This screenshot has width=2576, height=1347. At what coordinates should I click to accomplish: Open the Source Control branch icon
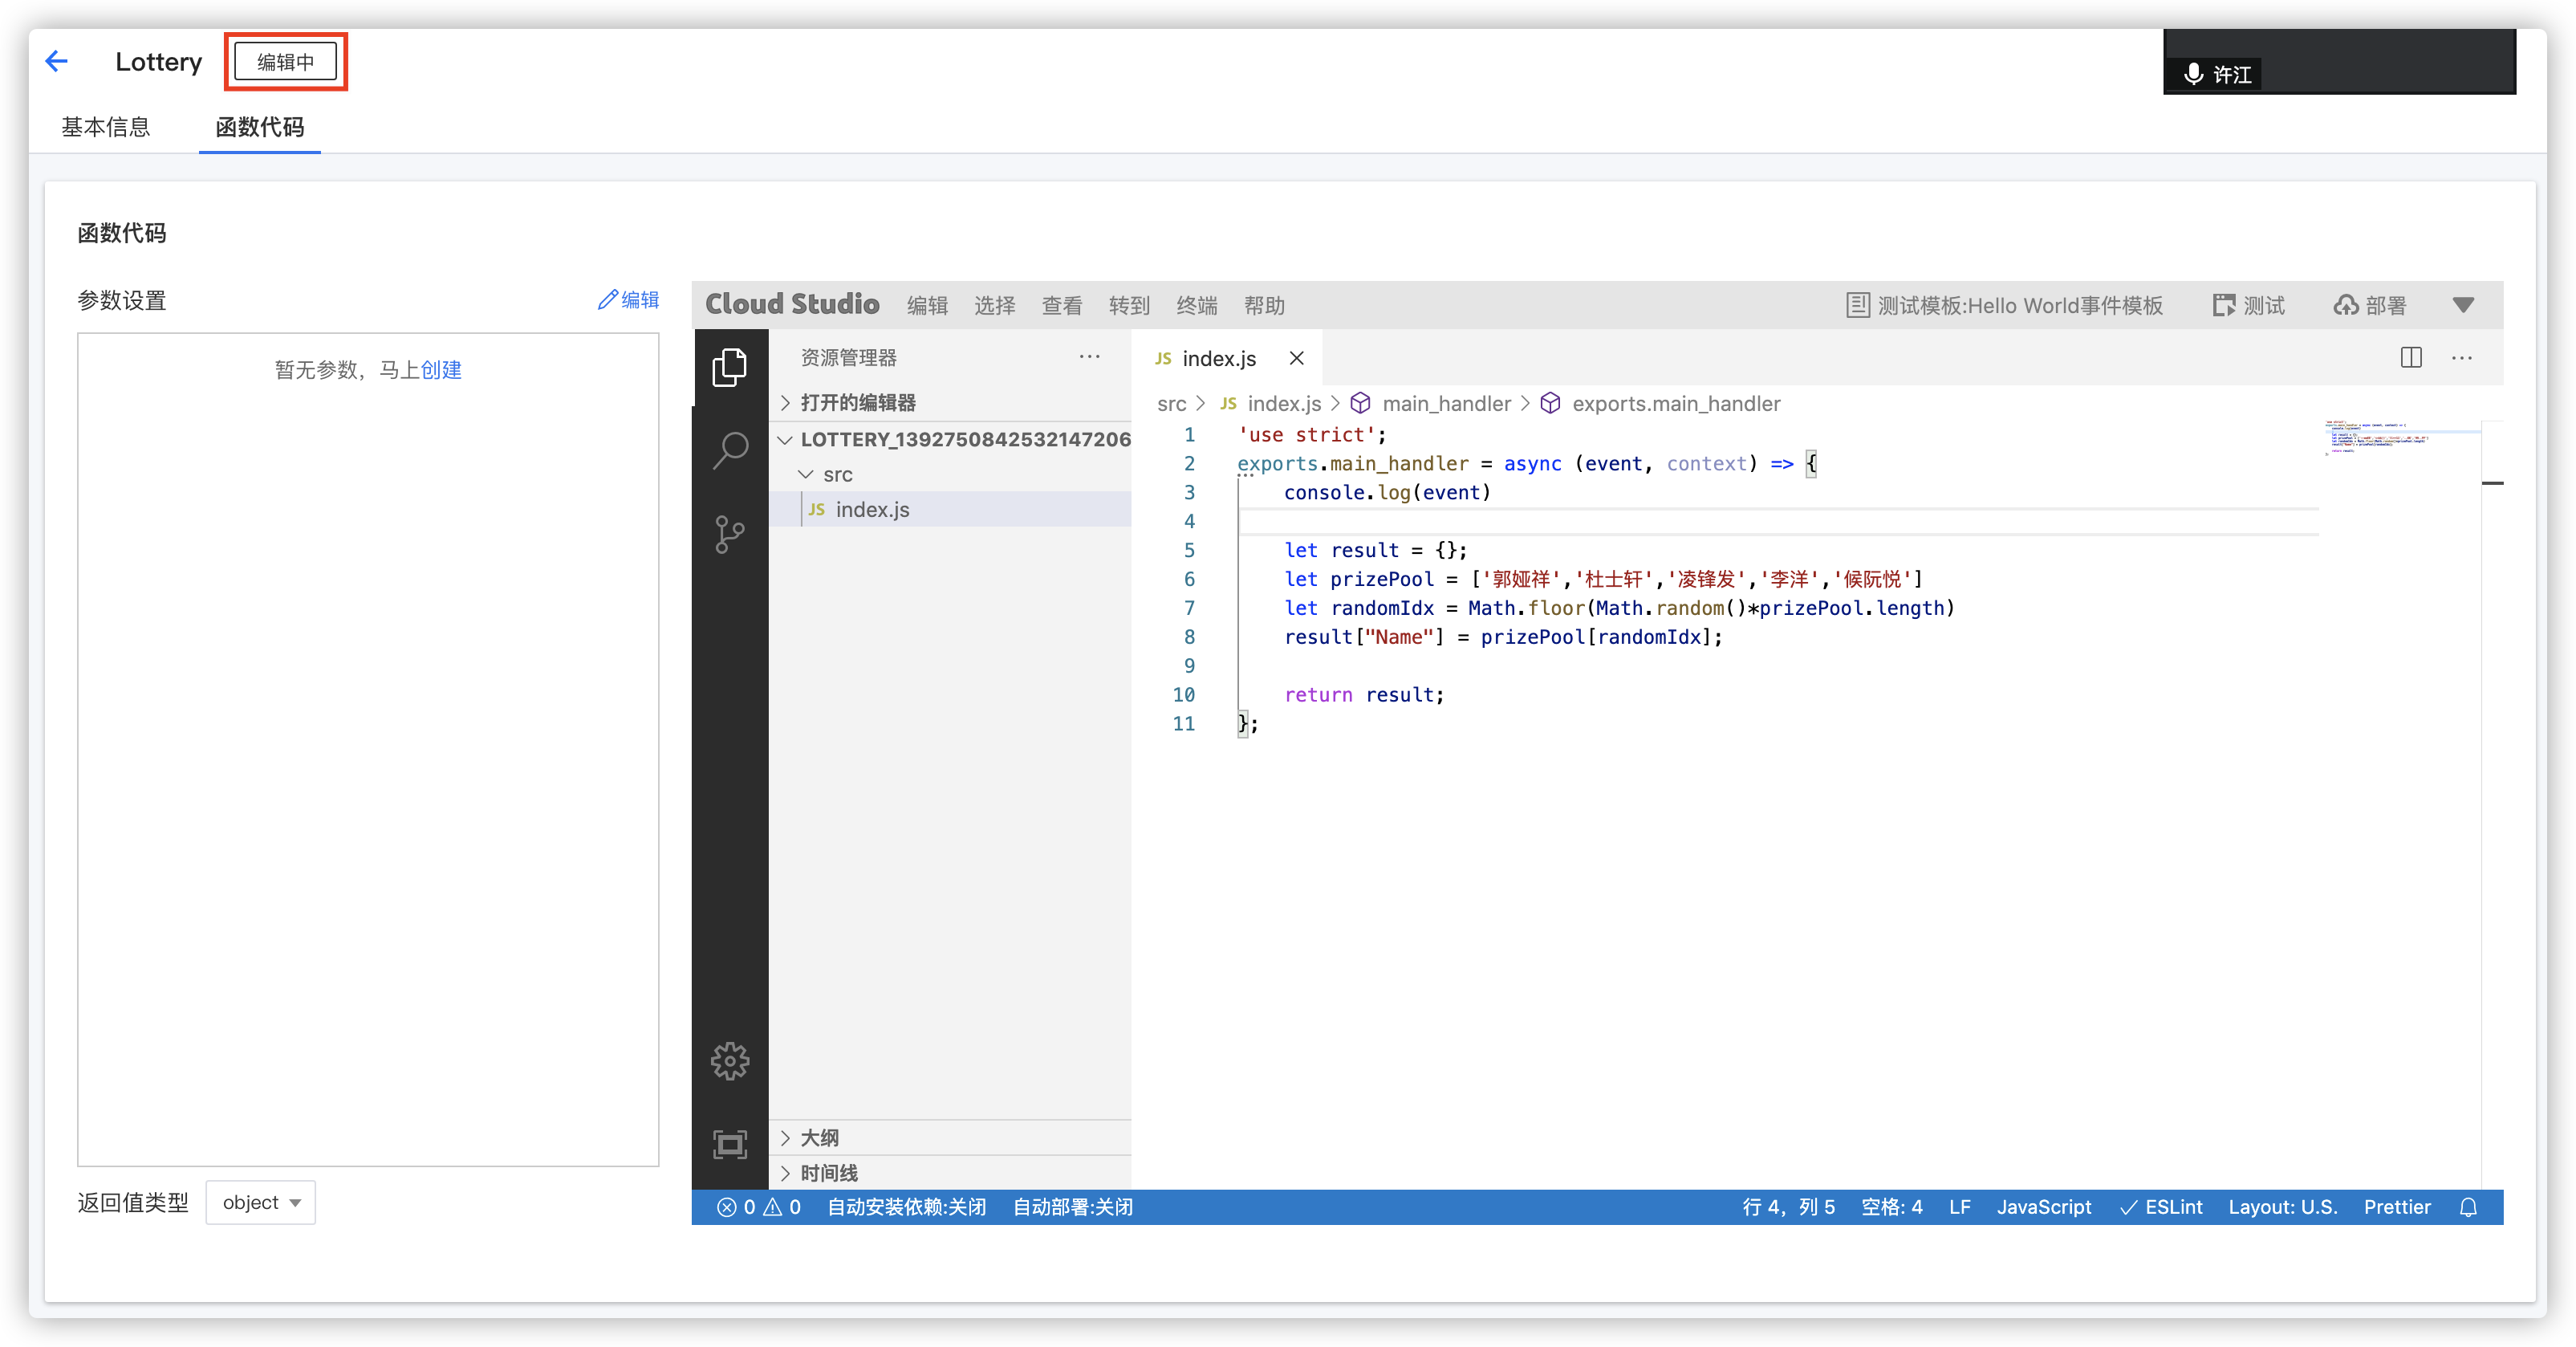(x=730, y=534)
